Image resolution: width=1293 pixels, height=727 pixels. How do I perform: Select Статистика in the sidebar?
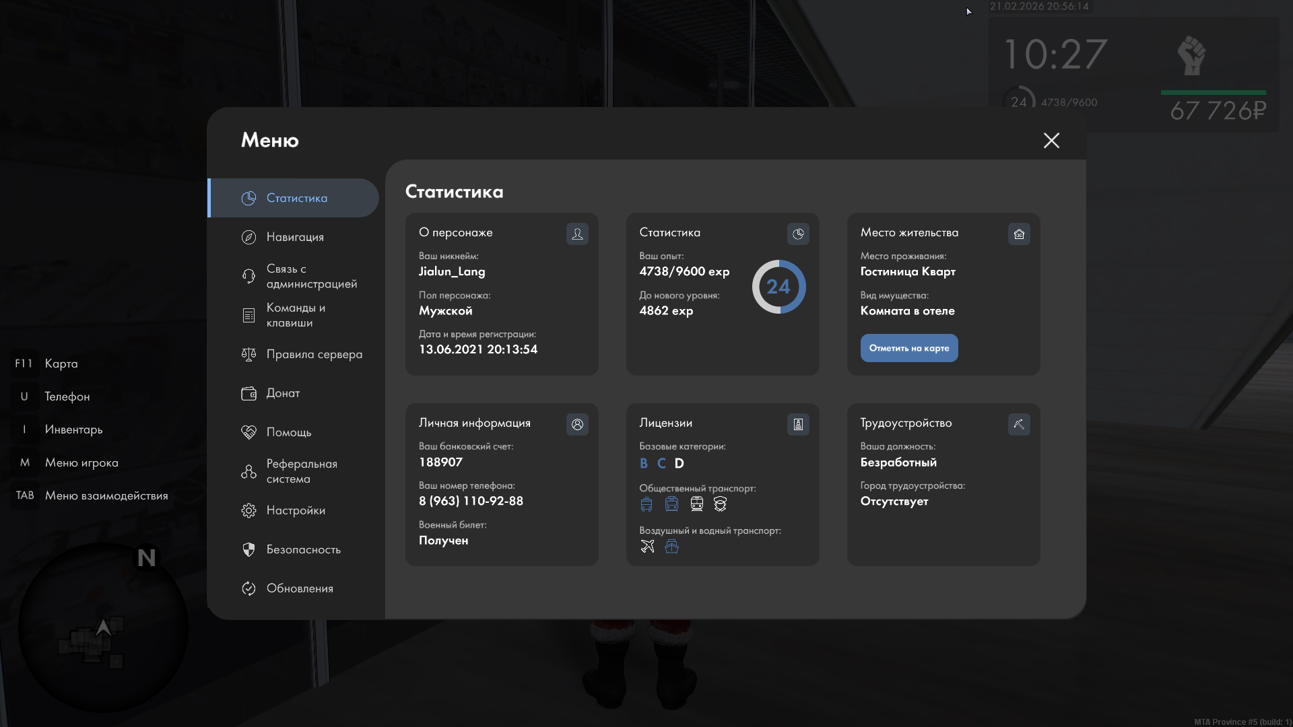pos(296,198)
